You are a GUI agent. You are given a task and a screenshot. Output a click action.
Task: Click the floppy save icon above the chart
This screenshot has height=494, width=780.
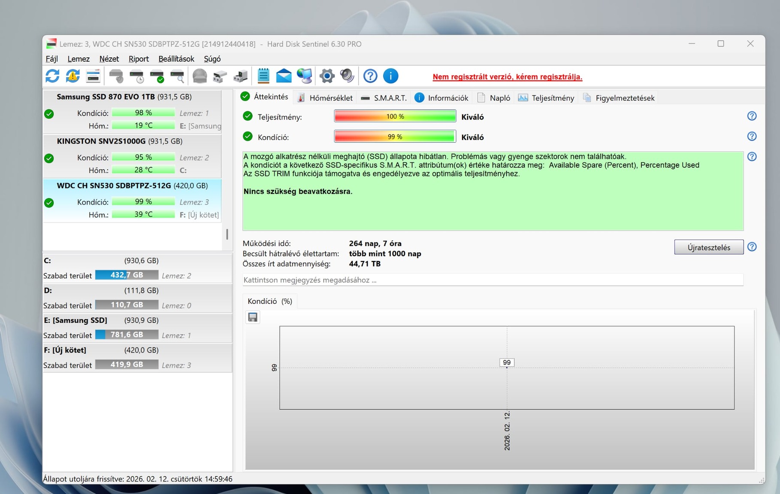[253, 317]
